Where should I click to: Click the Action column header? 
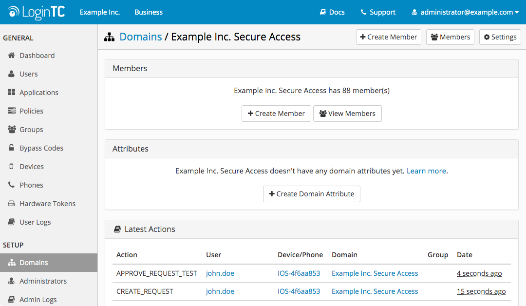[127, 255]
